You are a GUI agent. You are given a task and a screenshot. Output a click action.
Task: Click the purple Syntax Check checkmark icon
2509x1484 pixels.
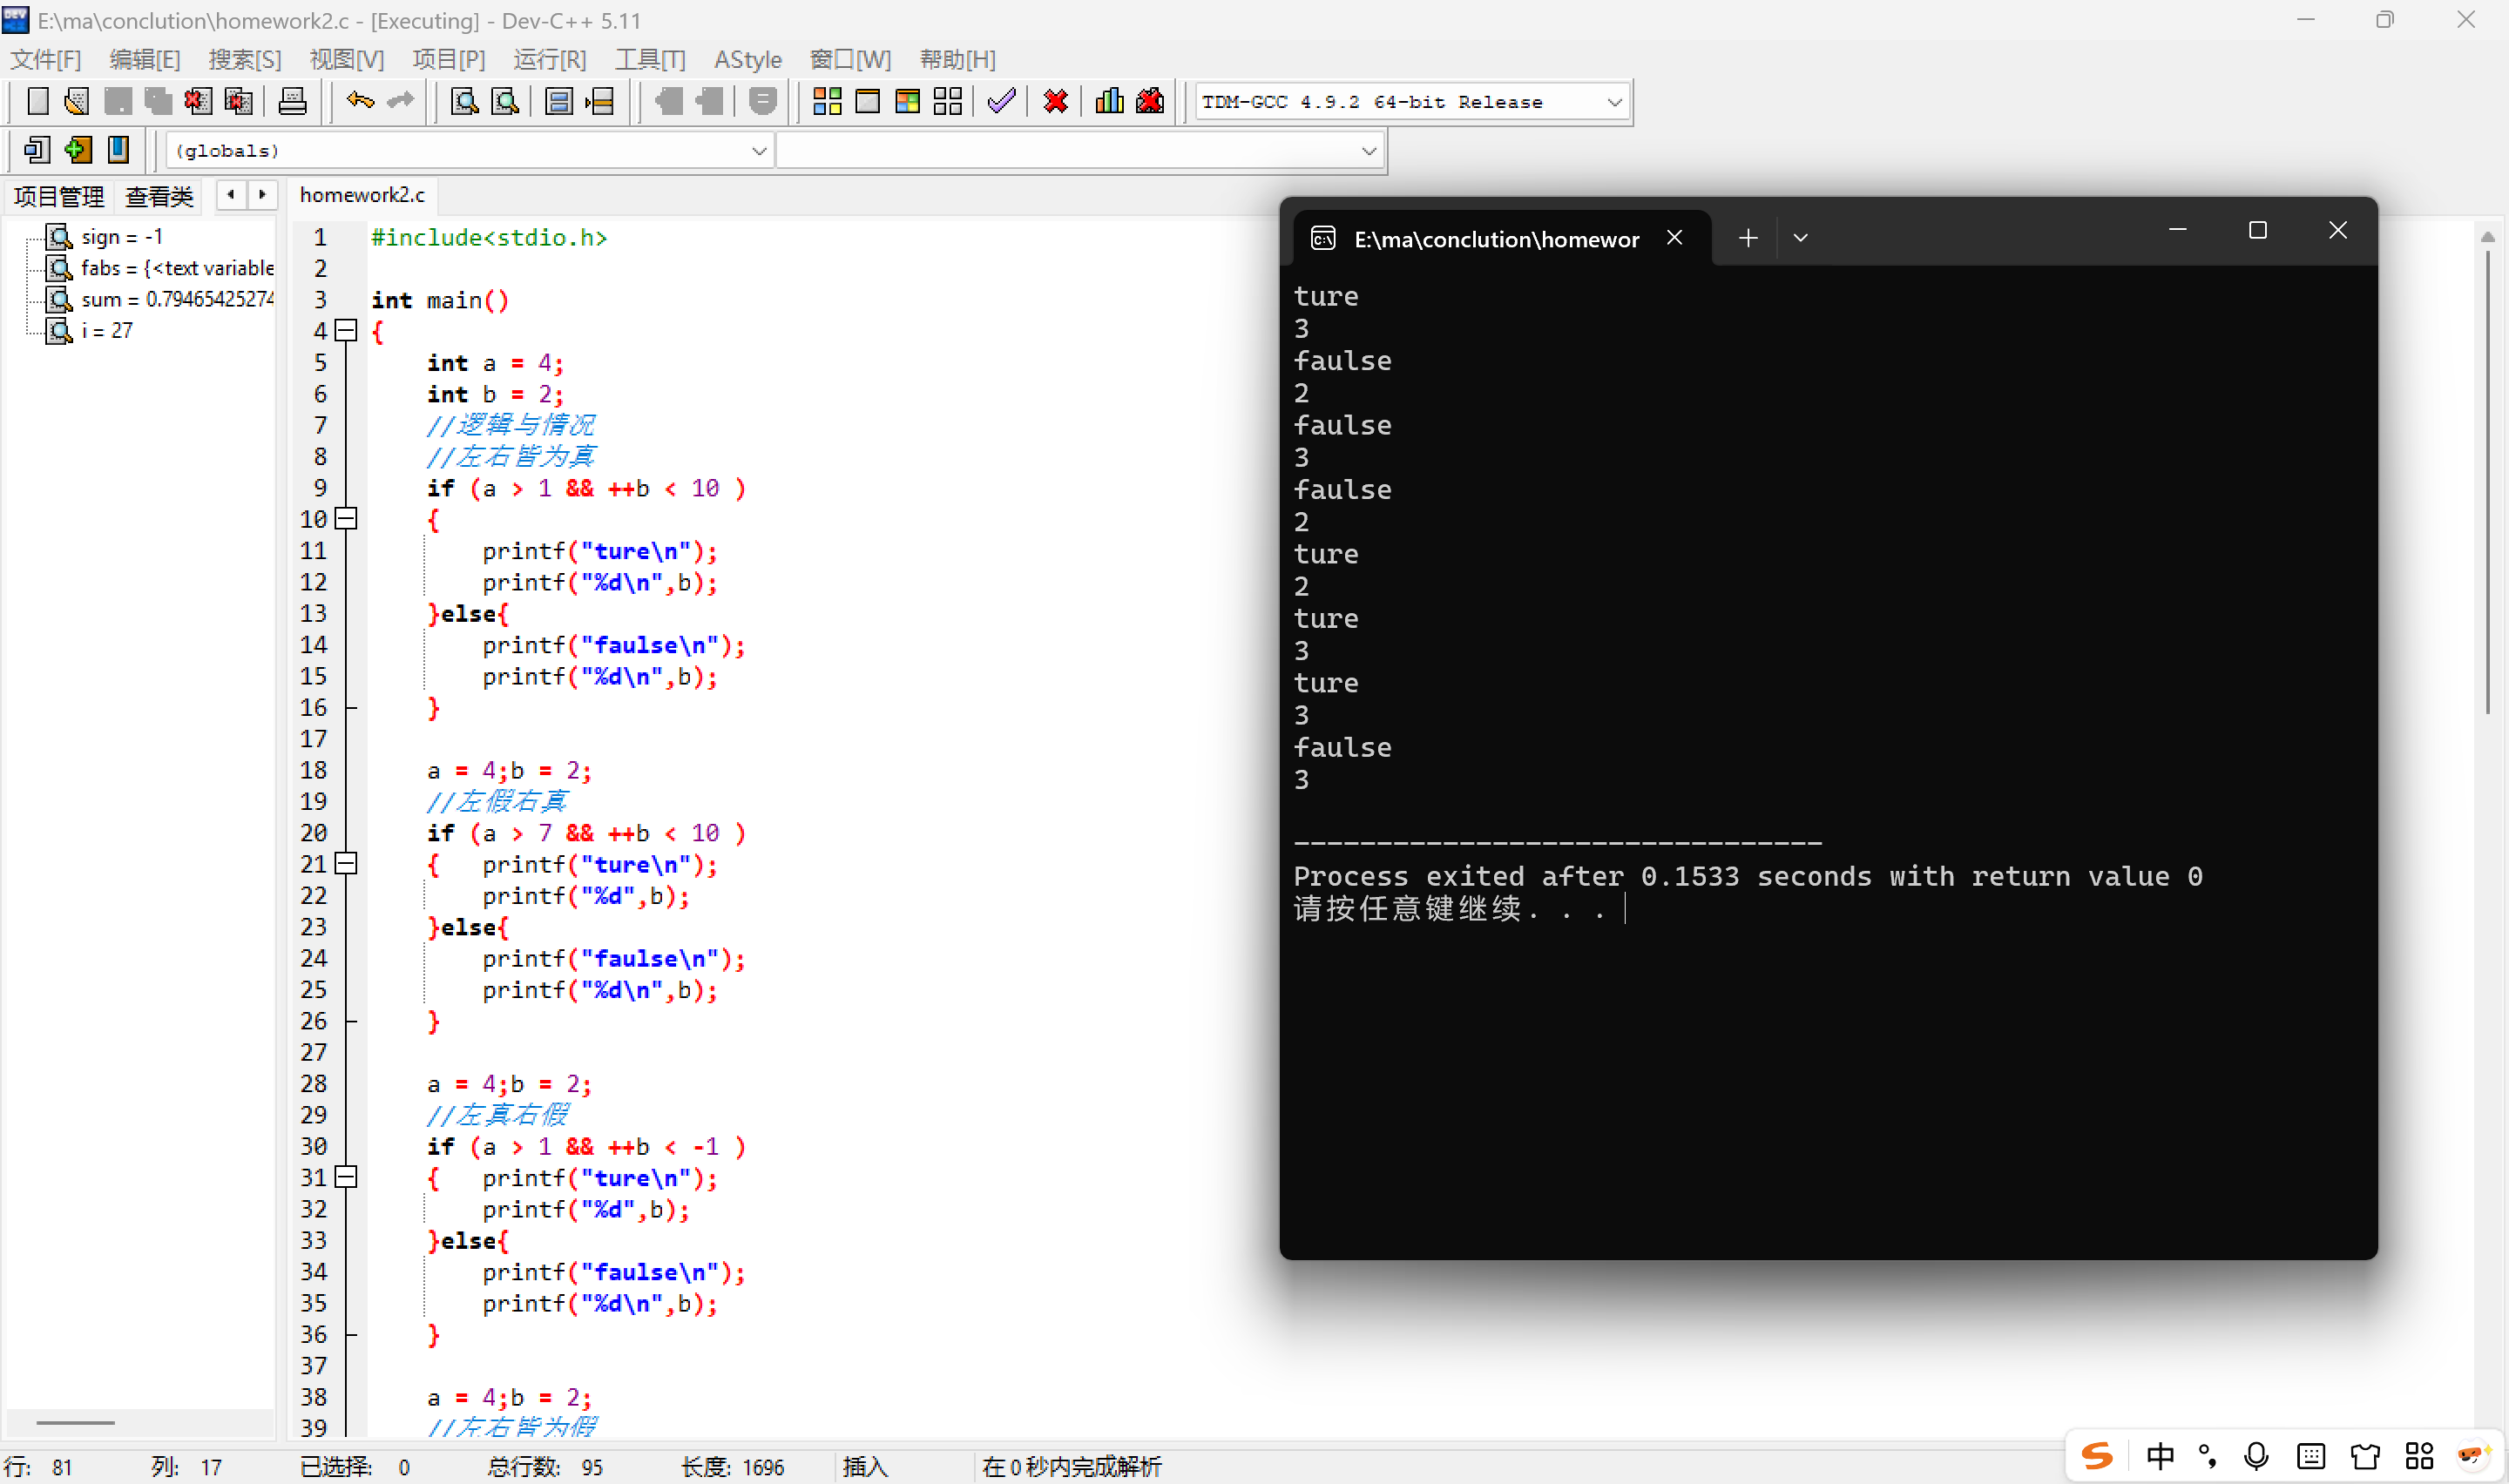pyautogui.click(x=1001, y=101)
